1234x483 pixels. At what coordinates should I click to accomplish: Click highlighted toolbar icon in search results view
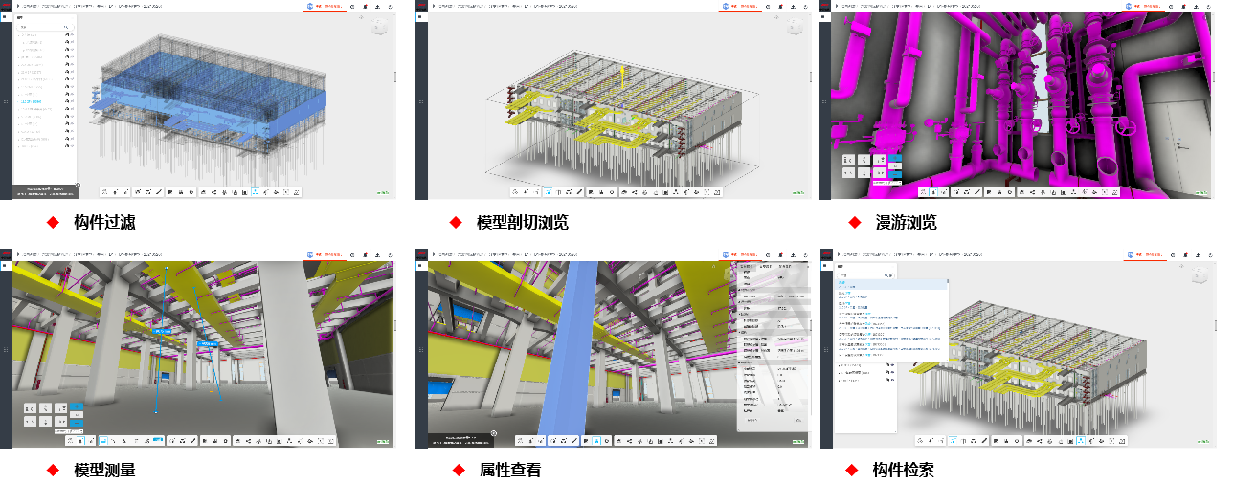click(x=1080, y=441)
